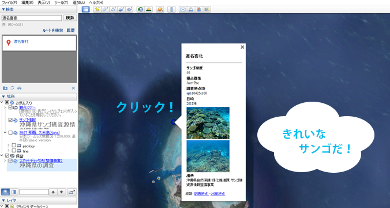Click the down arrow button in Places panel
390x208 pixels.
click(x=61, y=192)
